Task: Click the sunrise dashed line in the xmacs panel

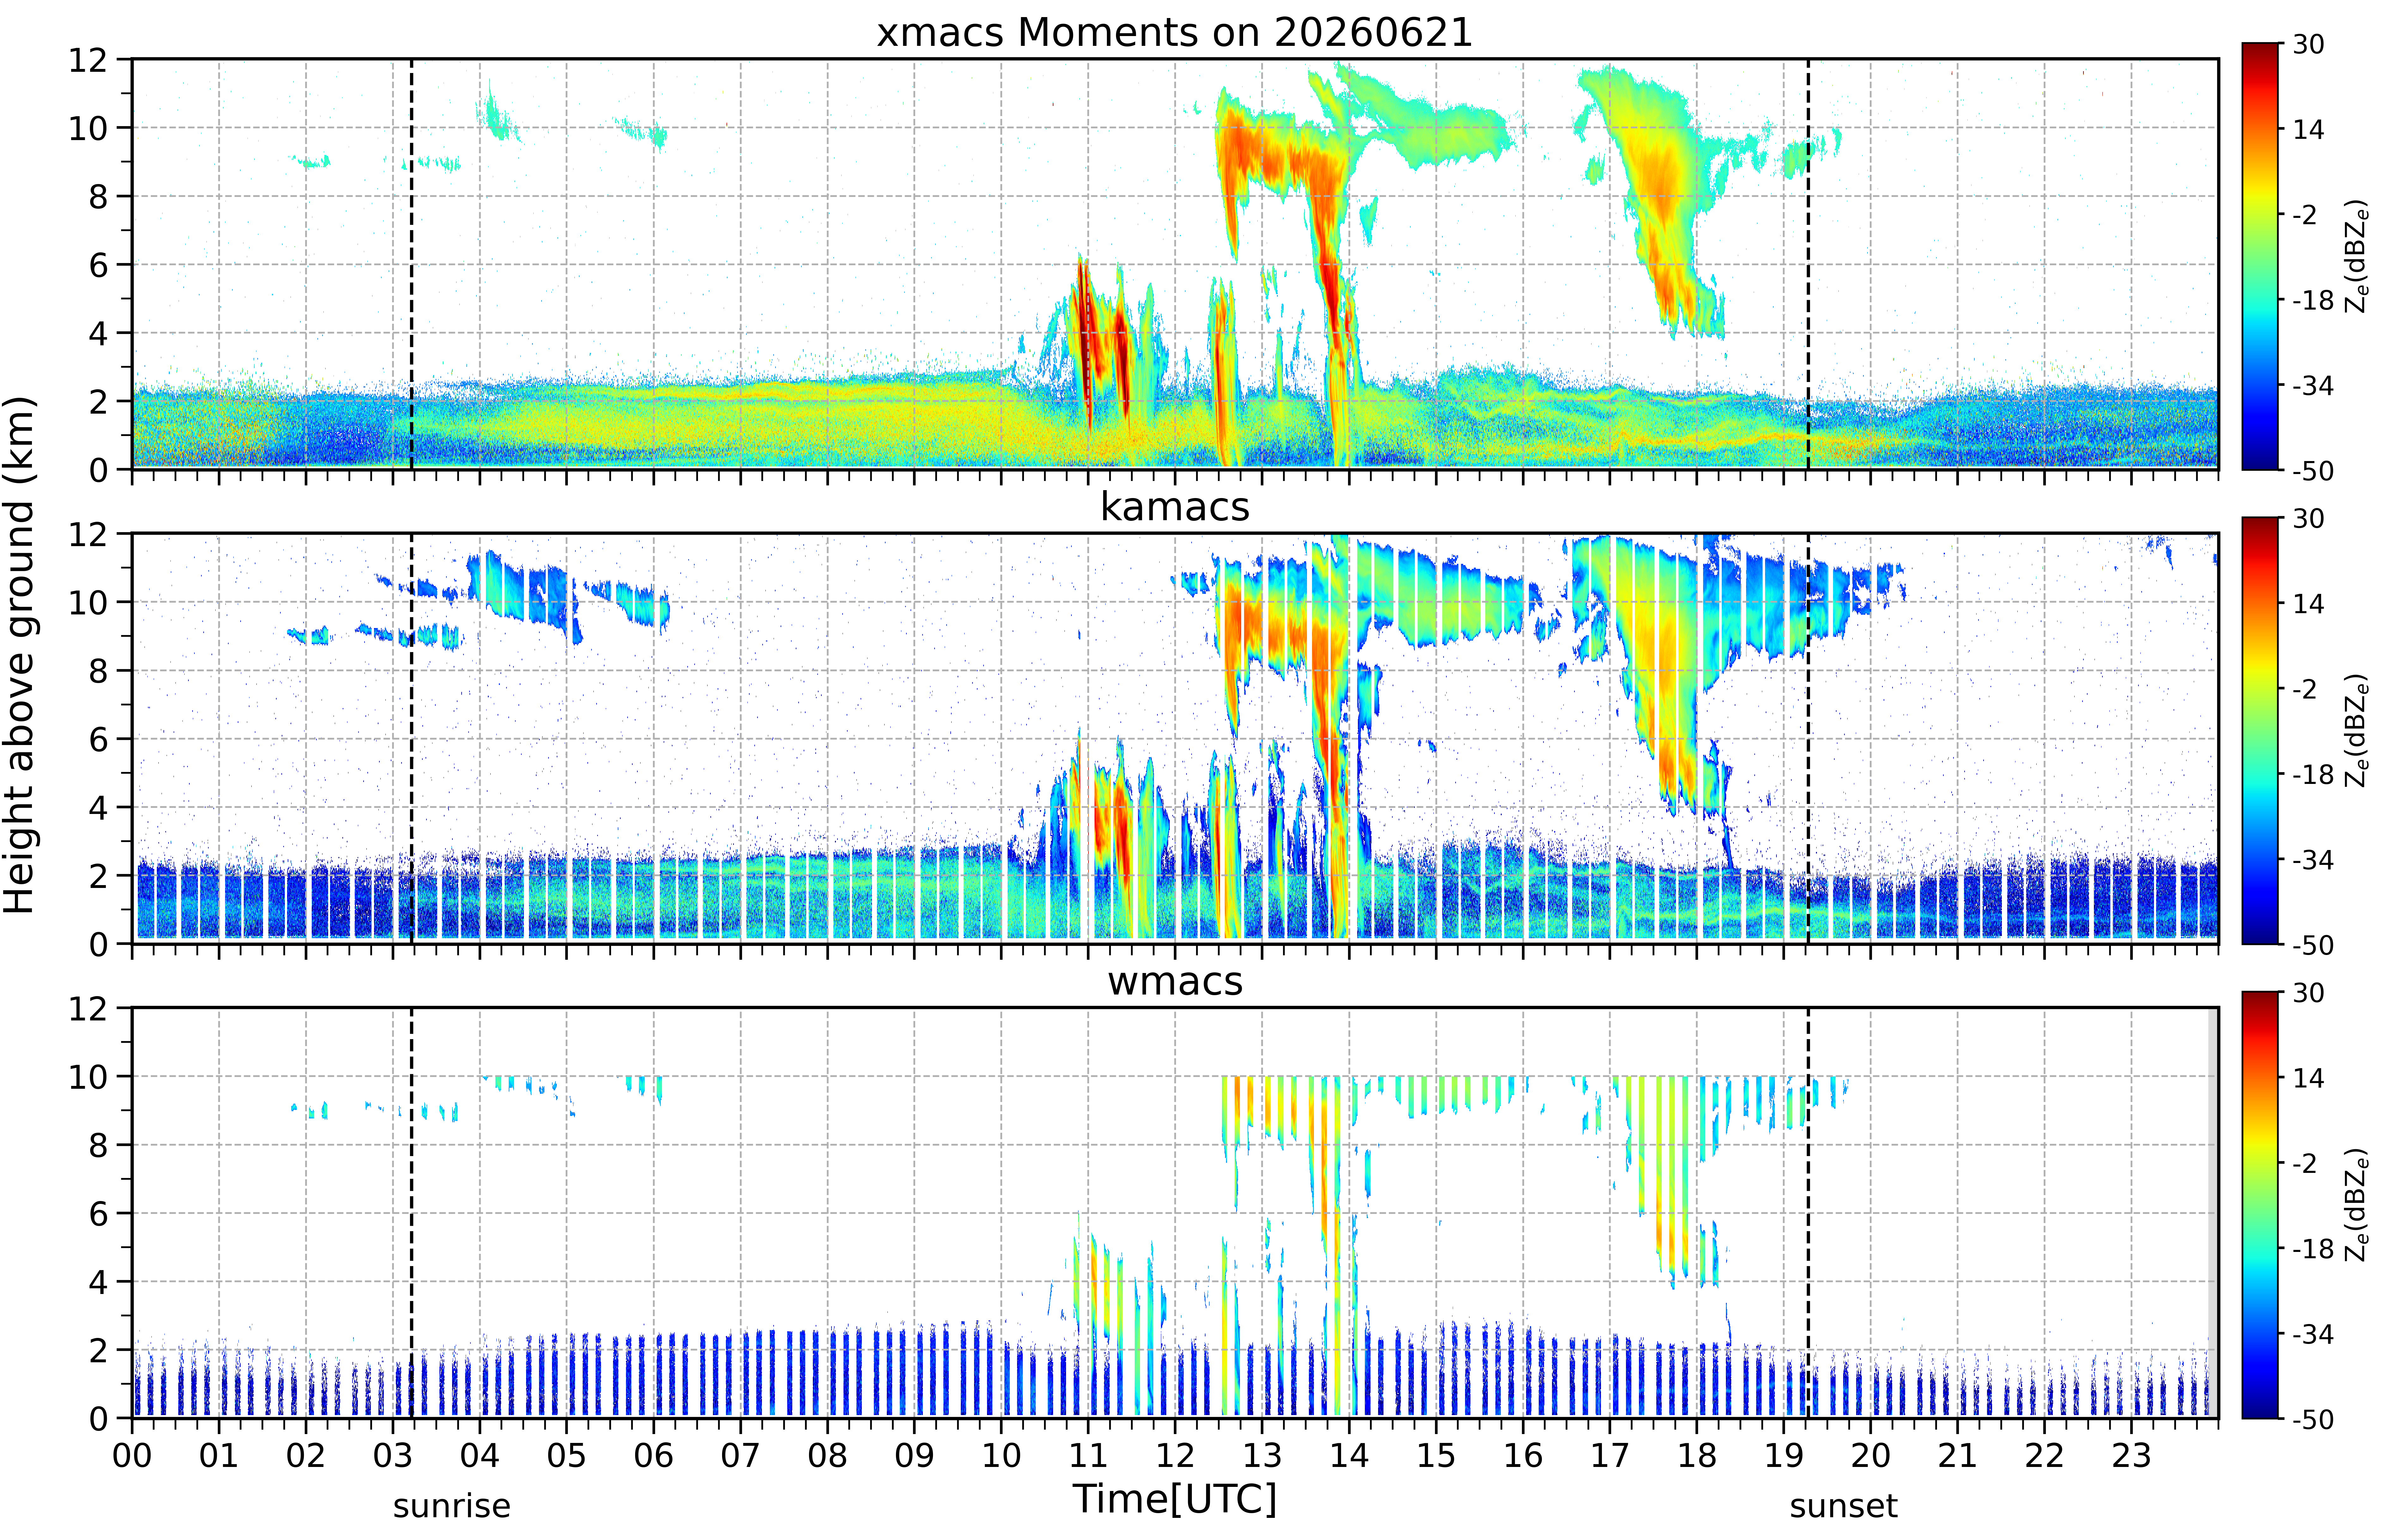Action: pyautogui.click(x=412, y=264)
